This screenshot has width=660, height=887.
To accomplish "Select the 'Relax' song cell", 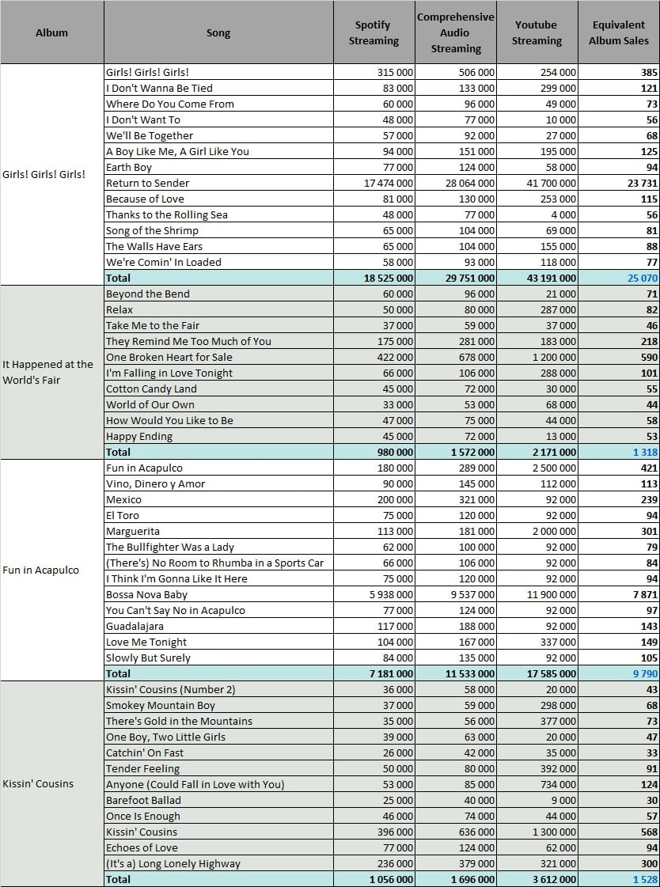I will 218,309.
